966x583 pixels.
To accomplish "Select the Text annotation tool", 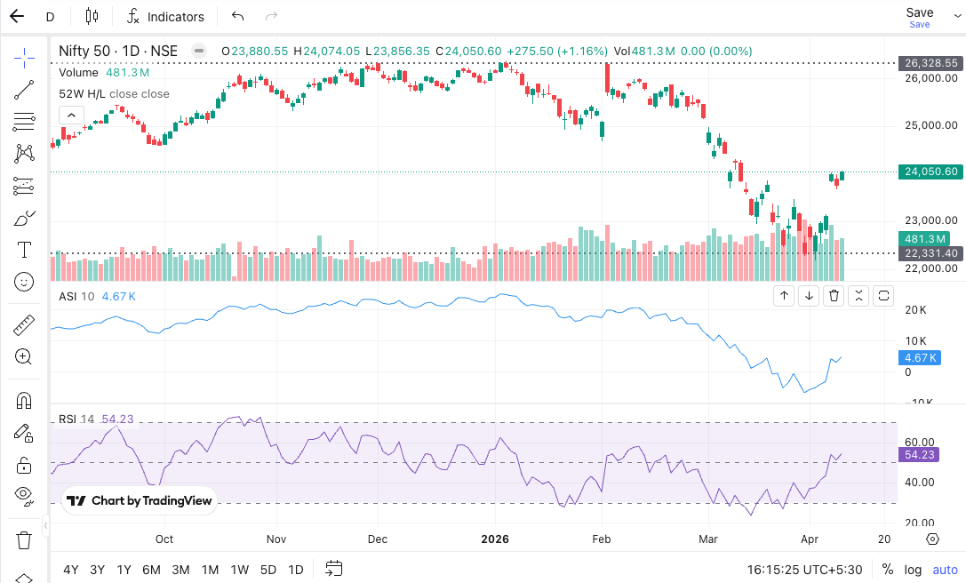I will (24, 250).
